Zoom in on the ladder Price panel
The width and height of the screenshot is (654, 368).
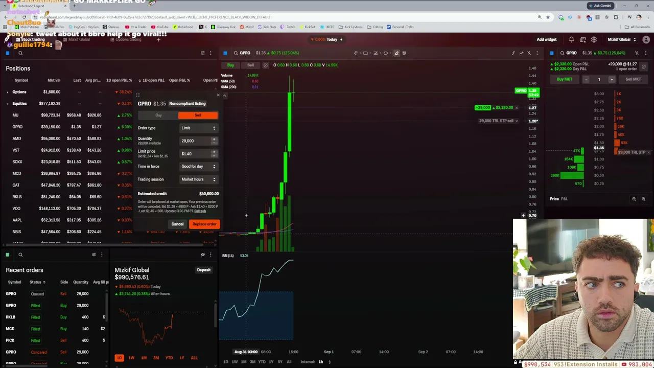643,199
